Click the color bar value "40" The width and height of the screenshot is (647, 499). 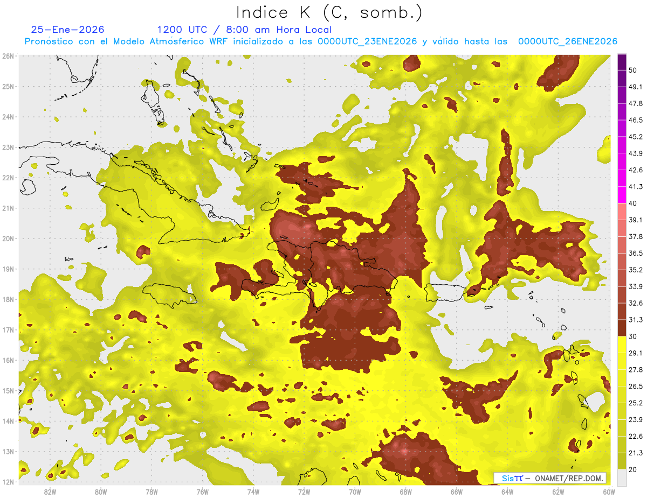(x=633, y=203)
